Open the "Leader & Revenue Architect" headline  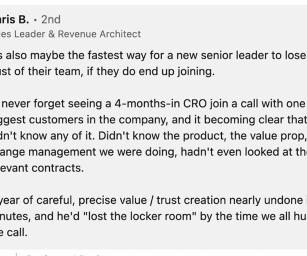coord(78,34)
